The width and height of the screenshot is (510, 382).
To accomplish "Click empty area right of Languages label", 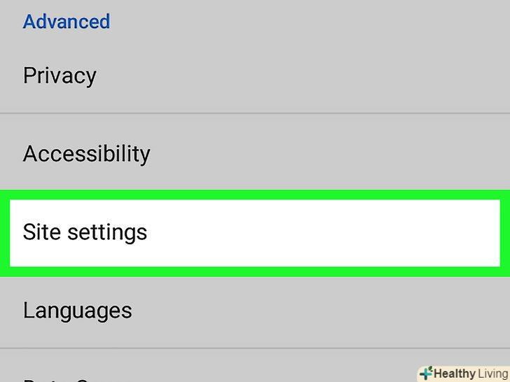I will 315,311.
